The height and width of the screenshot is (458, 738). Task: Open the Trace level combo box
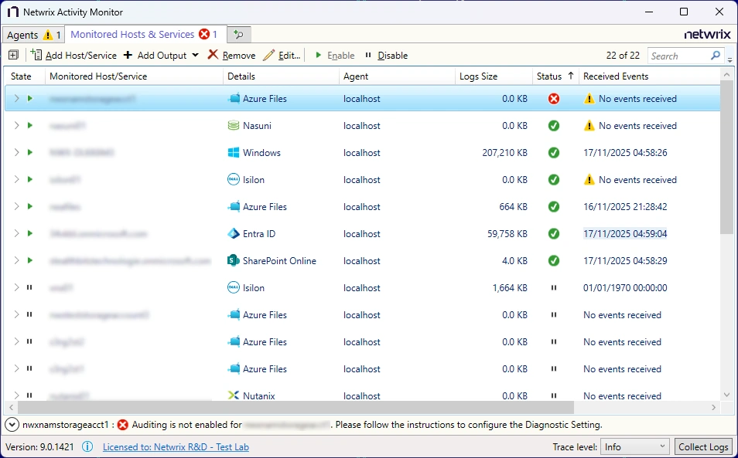(x=634, y=447)
